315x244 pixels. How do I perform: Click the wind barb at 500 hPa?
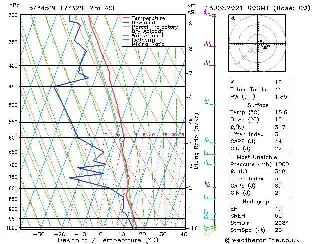pyautogui.click(x=210, y=102)
